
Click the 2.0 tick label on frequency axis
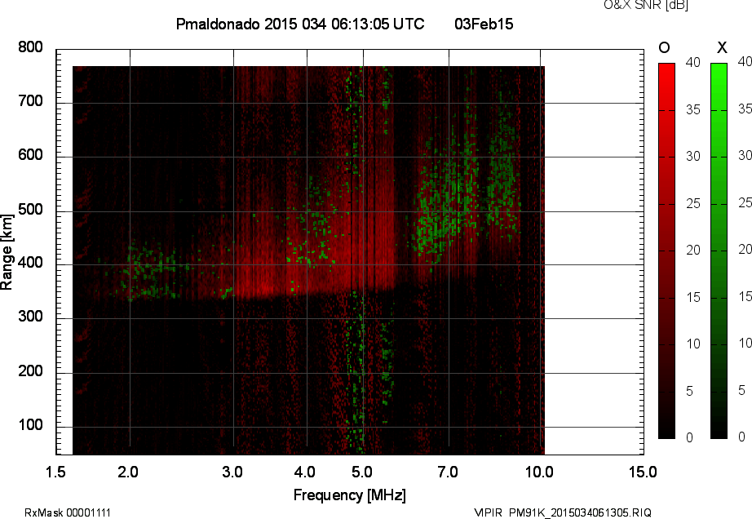(x=128, y=472)
